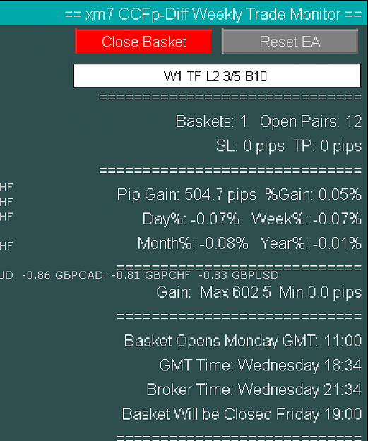
Task: Click the Week%: -0.07% value
Action: 307,219
